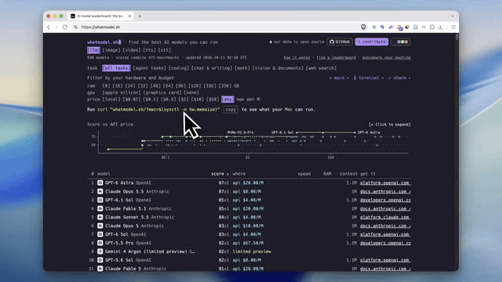The height and width of the screenshot is (282, 502).
Task: Set RAM filter to [64] GB
Action: click(168, 85)
